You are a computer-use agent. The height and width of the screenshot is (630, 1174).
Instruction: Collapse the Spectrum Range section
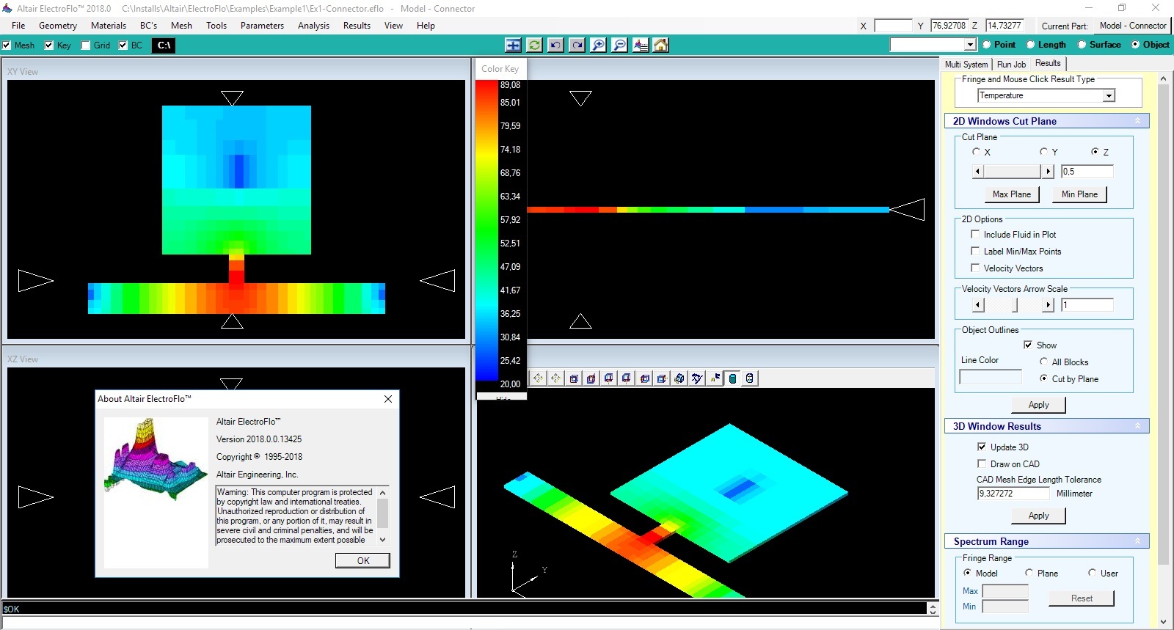1137,541
